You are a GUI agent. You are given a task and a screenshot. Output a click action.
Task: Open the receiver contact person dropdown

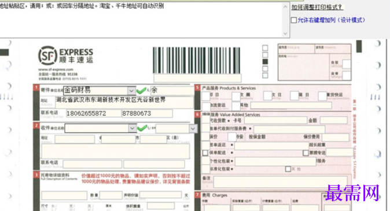pos(193,128)
